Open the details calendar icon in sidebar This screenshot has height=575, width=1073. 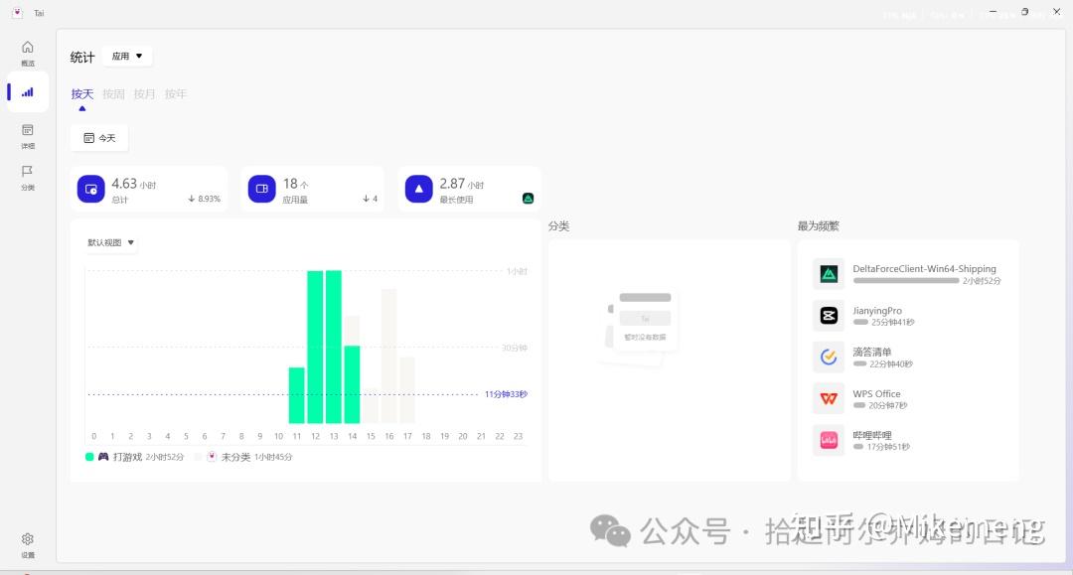pyautogui.click(x=28, y=130)
